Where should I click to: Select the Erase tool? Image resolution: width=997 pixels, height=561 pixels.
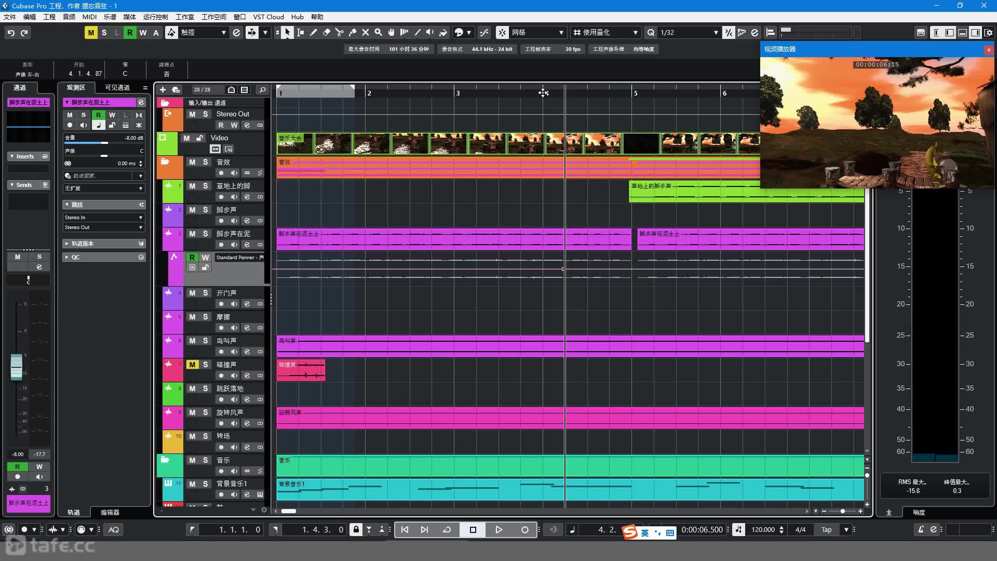tap(326, 32)
